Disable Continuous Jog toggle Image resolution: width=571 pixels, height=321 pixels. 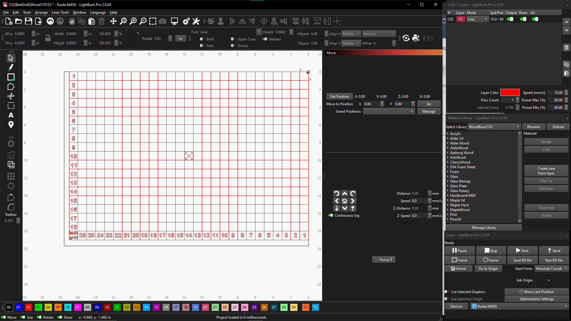(x=330, y=215)
